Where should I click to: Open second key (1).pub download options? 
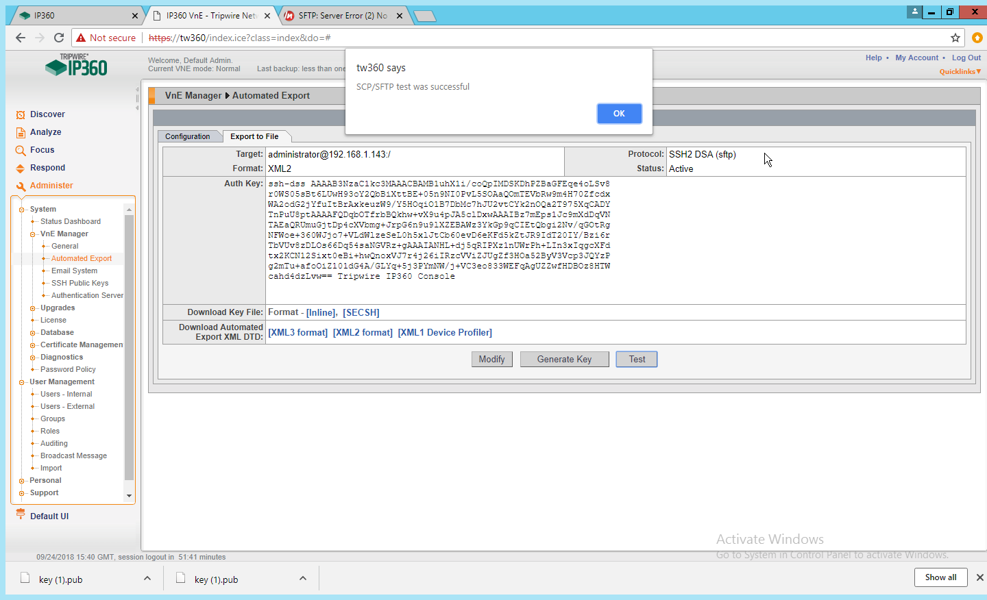click(x=303, y=579)
